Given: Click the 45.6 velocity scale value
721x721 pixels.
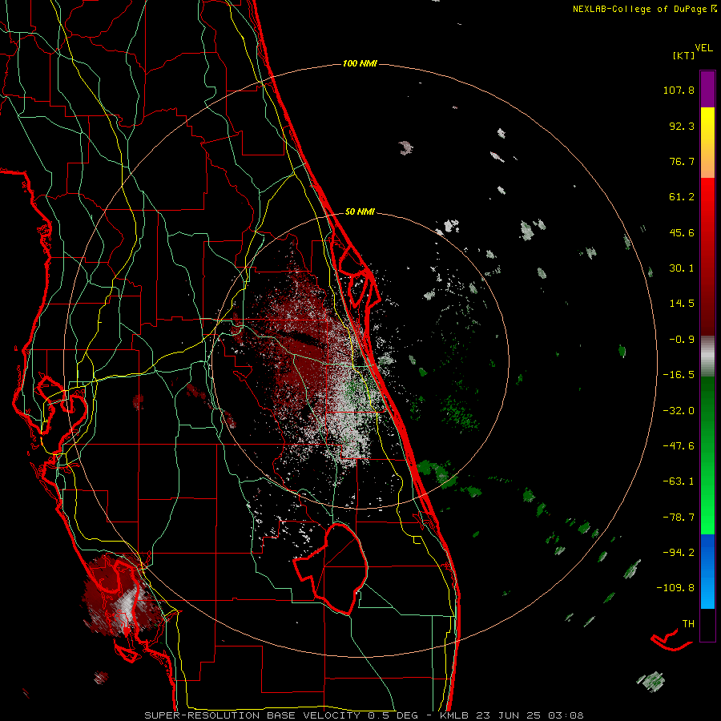Looking at the screenshot, I should pos(682,232).
